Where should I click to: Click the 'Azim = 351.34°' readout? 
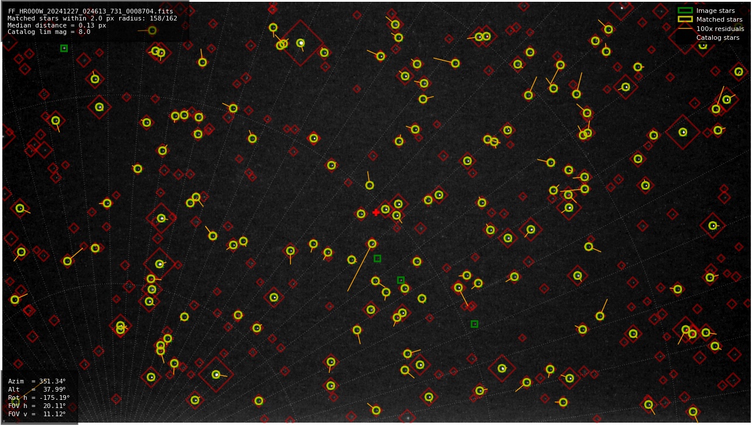(37, 382)
